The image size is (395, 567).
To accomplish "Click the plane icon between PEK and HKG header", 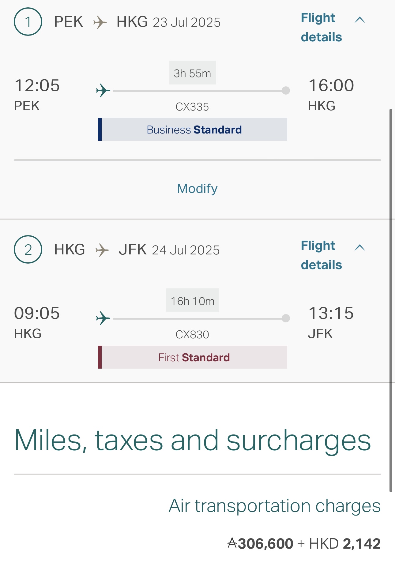I will [x=100, y=22].
